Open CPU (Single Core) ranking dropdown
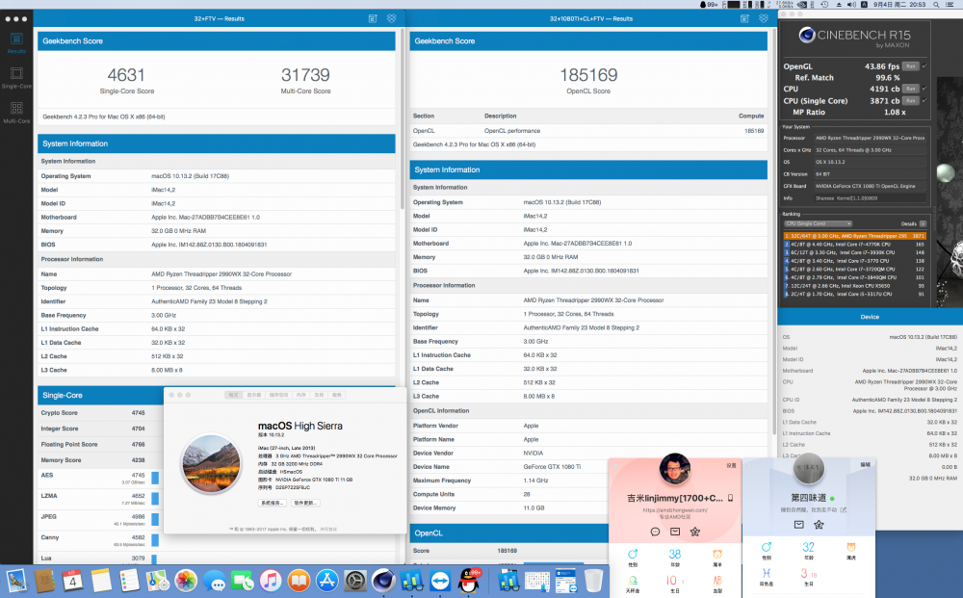The width and height of the screenshot is (963, 598). [818, 223]
